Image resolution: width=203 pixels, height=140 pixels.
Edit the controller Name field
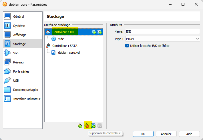(x=163, y=31)
